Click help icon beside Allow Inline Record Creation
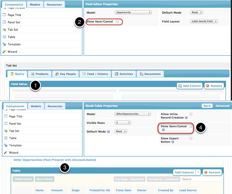This screenshot has width=232, height=194. point(186,118)
